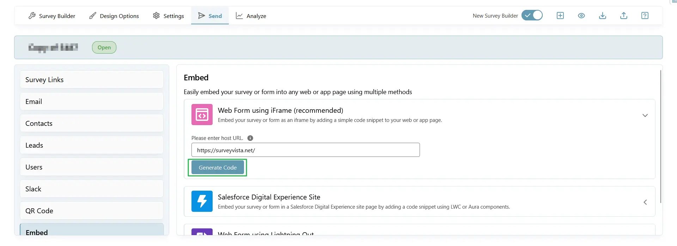Open the Email sidebar option

(92, 102)
